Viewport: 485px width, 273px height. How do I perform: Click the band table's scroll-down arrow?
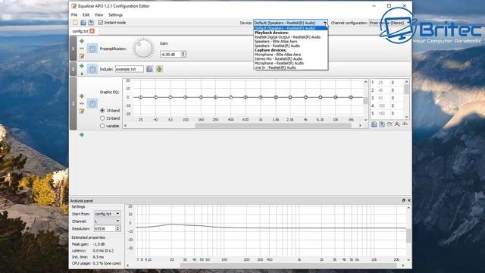click(406, 117)
